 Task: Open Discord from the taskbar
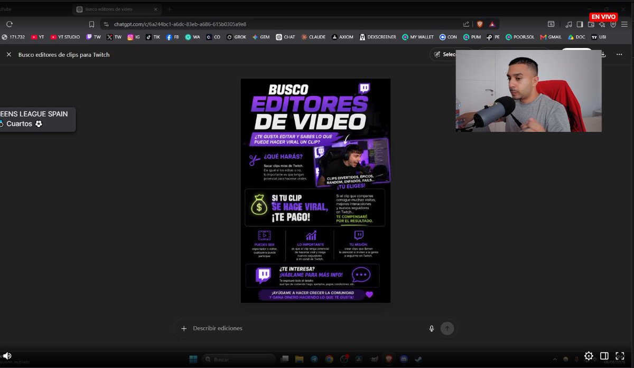tap(404, 359)
